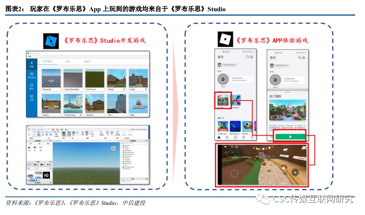Click the Roblox menu icon in gameplay screen
This screenshot has width=365, height=215.
point(225,147)
